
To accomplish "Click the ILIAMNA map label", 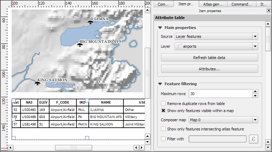I will click(99, 19).
